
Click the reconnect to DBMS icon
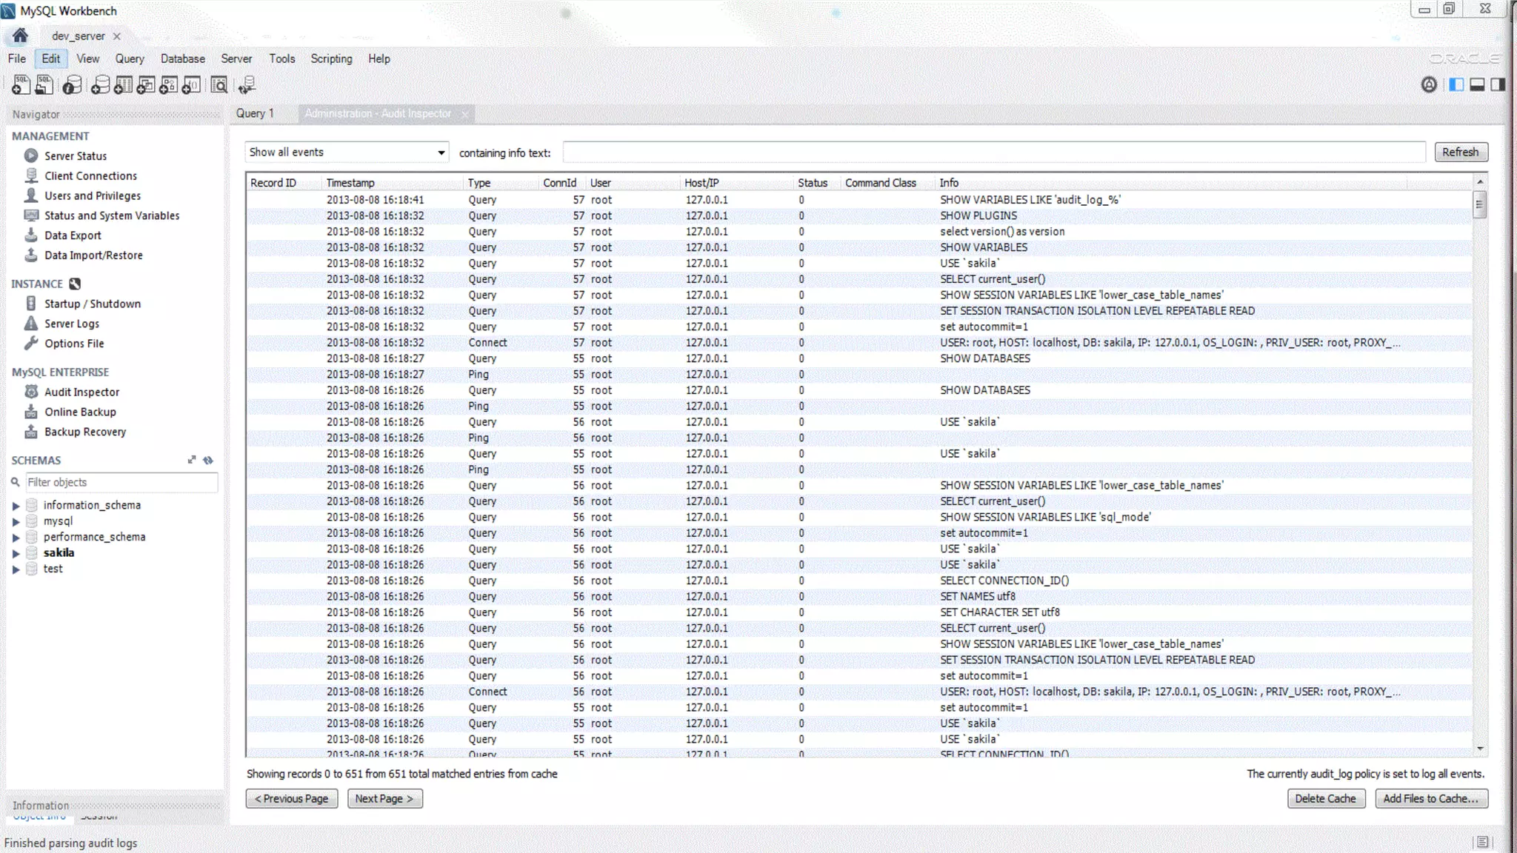click(247, 85)
